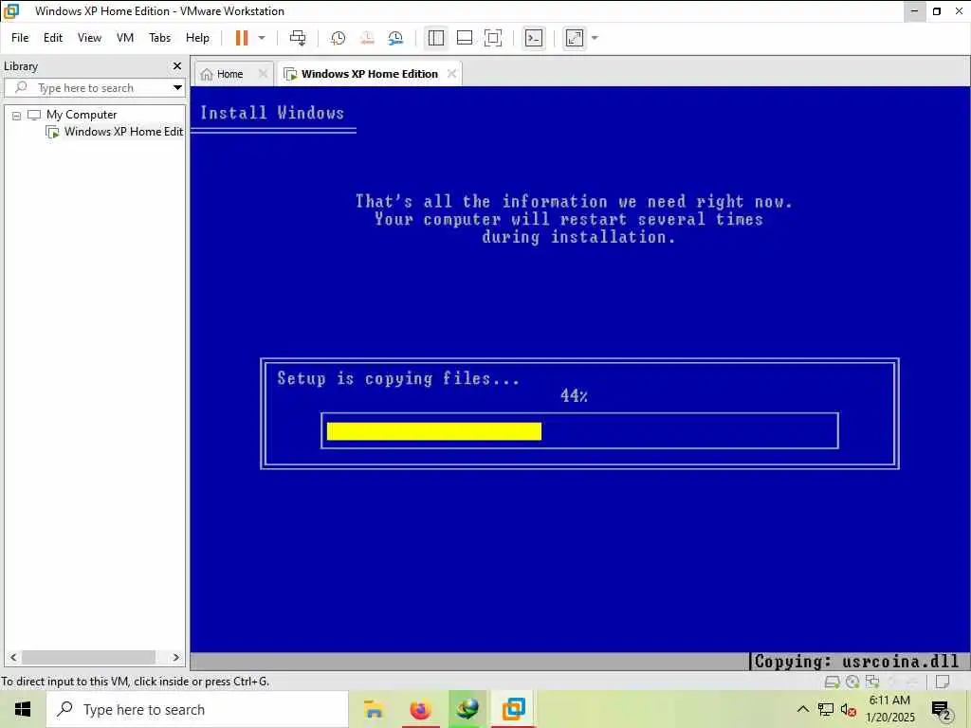Open the Edit menu

click(x=53, y=38)
